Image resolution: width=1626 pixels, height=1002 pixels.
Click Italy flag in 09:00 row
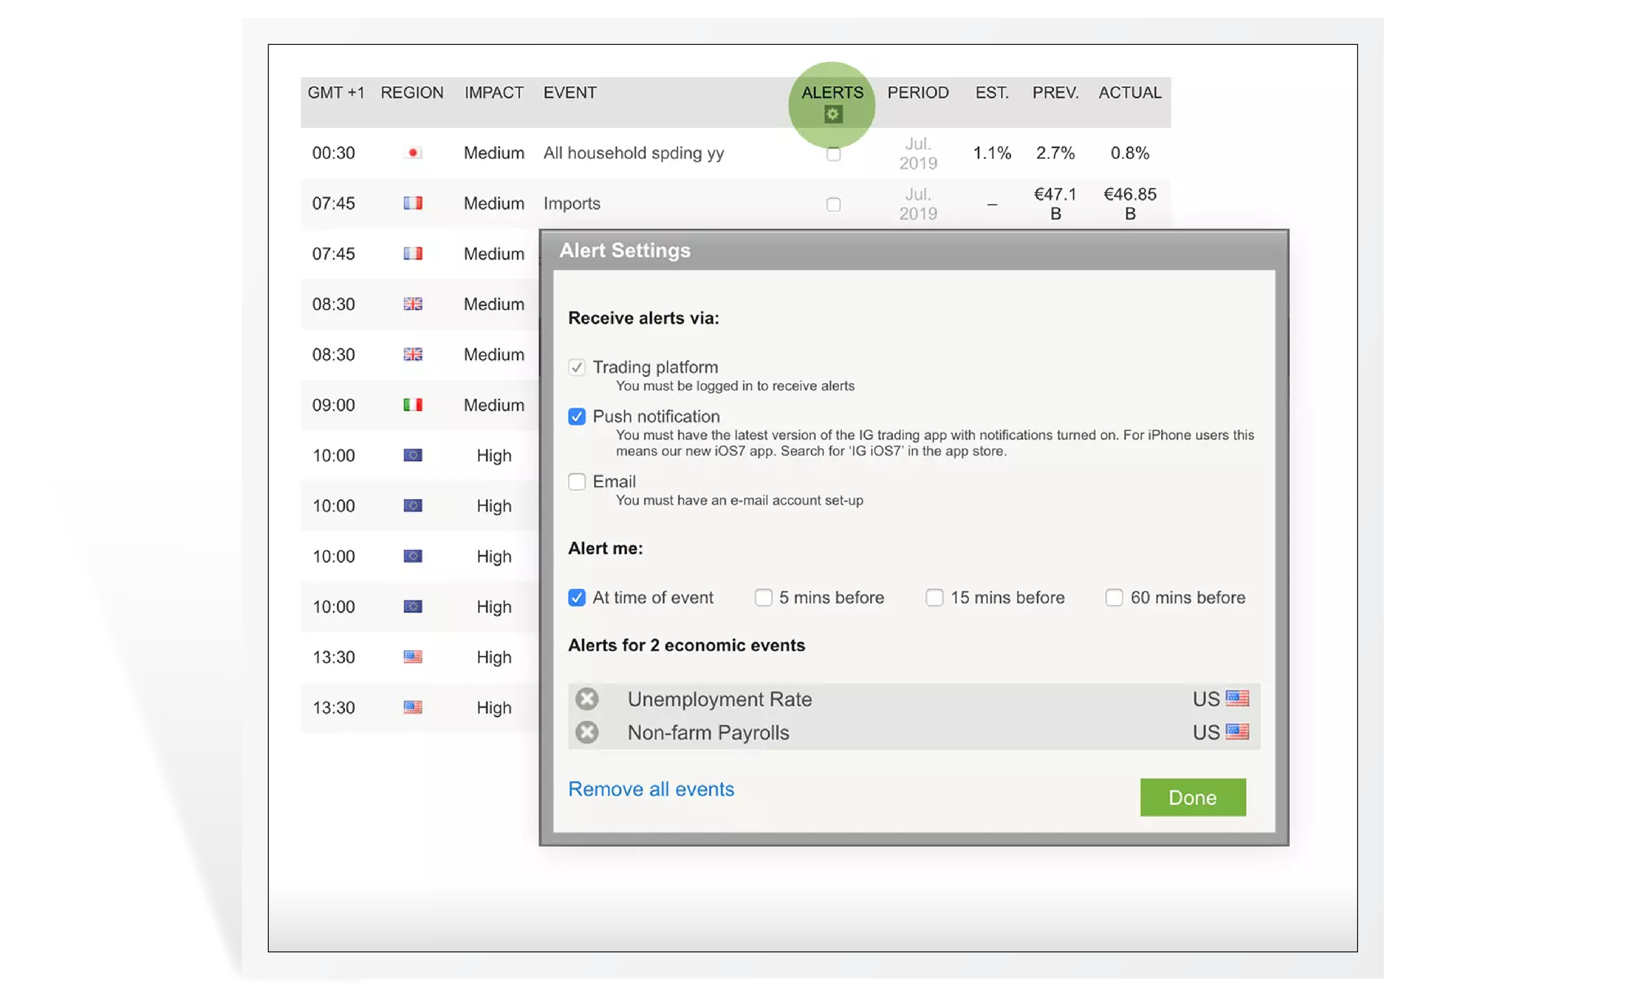point(412,405)
